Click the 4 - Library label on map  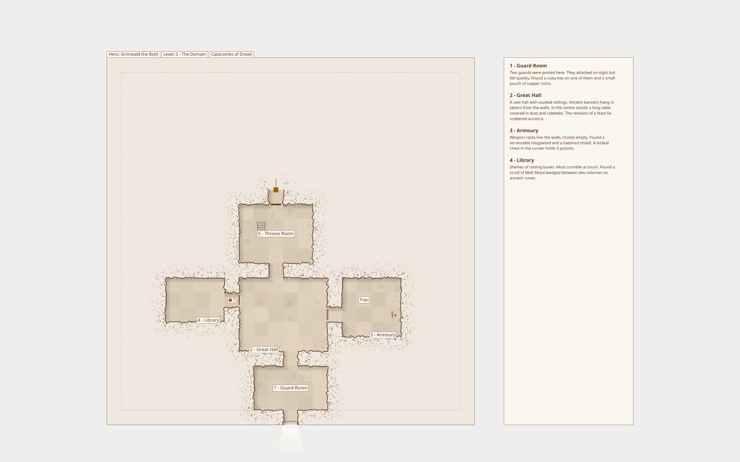point(208,320)
